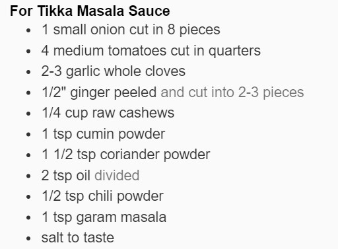Image resolution: width=338 pixels, height=249 pixels.
Task: Click the '4 medium tomatoes cut in quarters' line
Action: pos(151,51)
